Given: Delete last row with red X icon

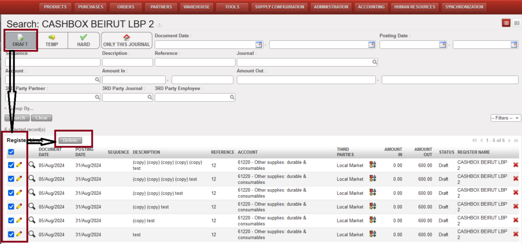Looking at the screenshot, I should (515, 234).
